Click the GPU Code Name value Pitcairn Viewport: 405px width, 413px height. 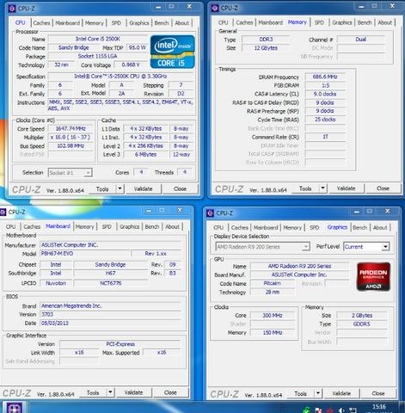coord(273,283)
